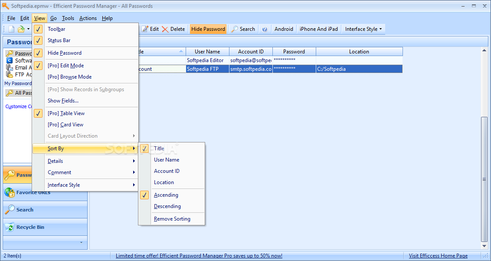Sort by Location in submenu
Viewport: 491px width, 261px height.
pyautogui.click(x=172, y=182)
